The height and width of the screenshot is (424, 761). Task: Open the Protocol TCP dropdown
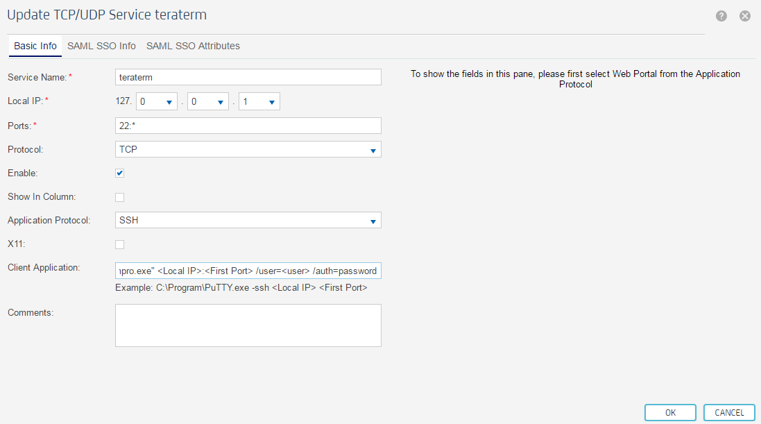coord(248,149)
